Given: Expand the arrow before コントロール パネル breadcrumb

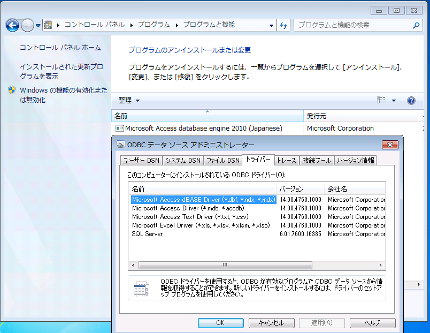Looking at the screenshot, I should (58, 25).
